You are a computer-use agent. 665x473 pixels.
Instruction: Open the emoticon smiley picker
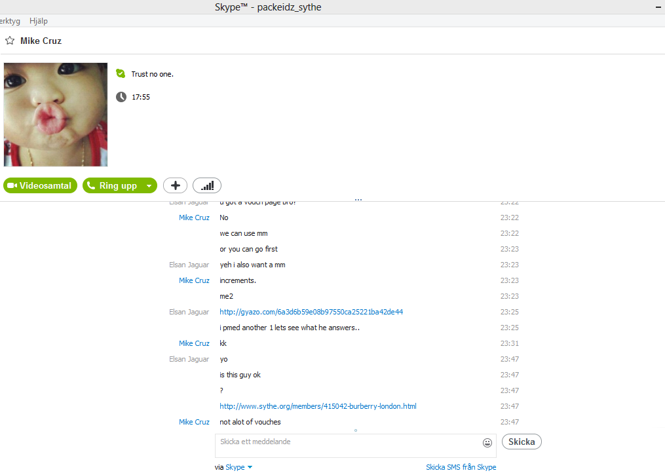point(487,443)
